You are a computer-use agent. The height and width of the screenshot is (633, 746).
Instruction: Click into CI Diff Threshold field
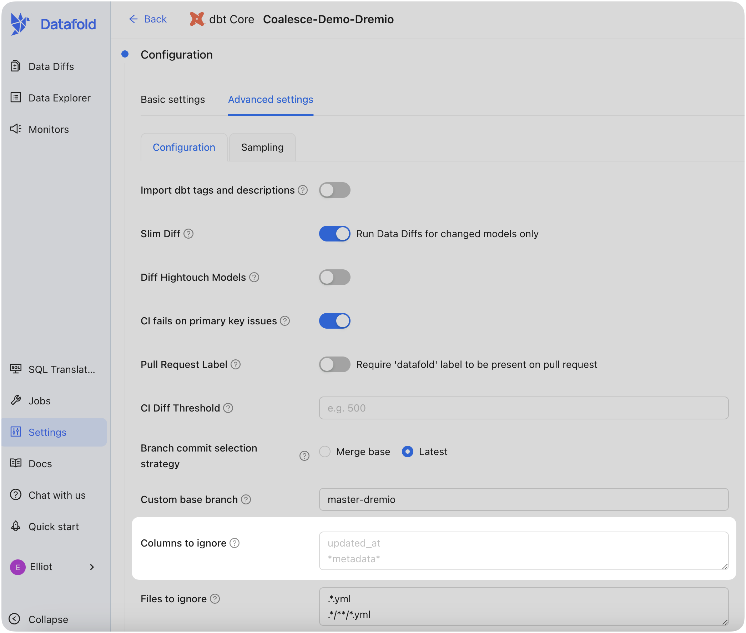pos(524,408)
